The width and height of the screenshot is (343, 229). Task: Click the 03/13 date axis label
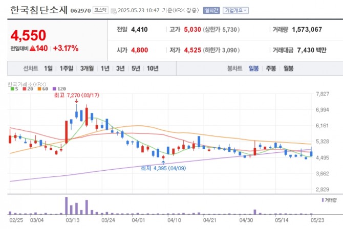pyautogui.click(x=72, y=220)
